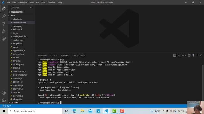Maximize the panel with the up chevron
Screen dimensions: 204x114
(197, 55)
